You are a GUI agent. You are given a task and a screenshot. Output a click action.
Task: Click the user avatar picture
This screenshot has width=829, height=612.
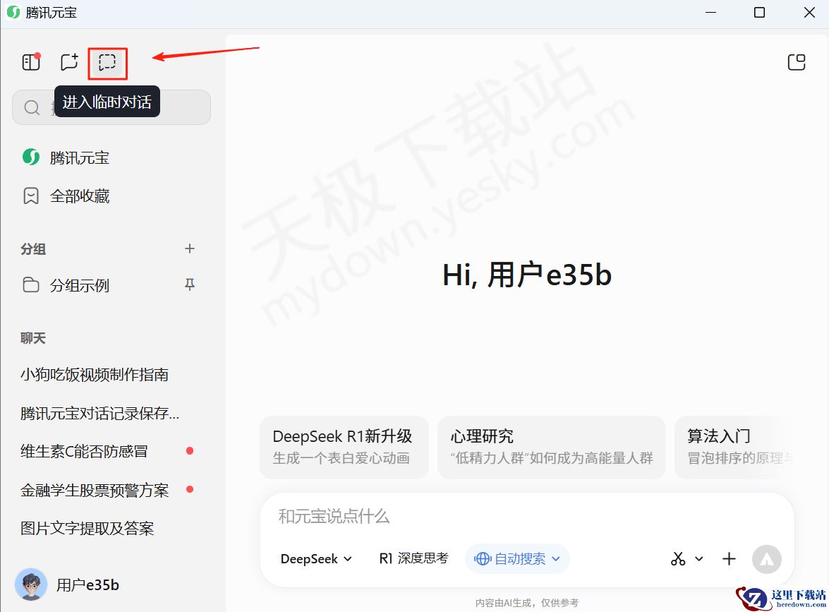coord(30,584)
